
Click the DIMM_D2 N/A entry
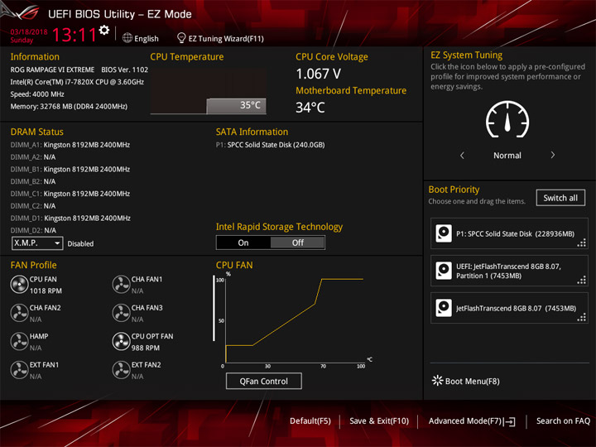33,230
